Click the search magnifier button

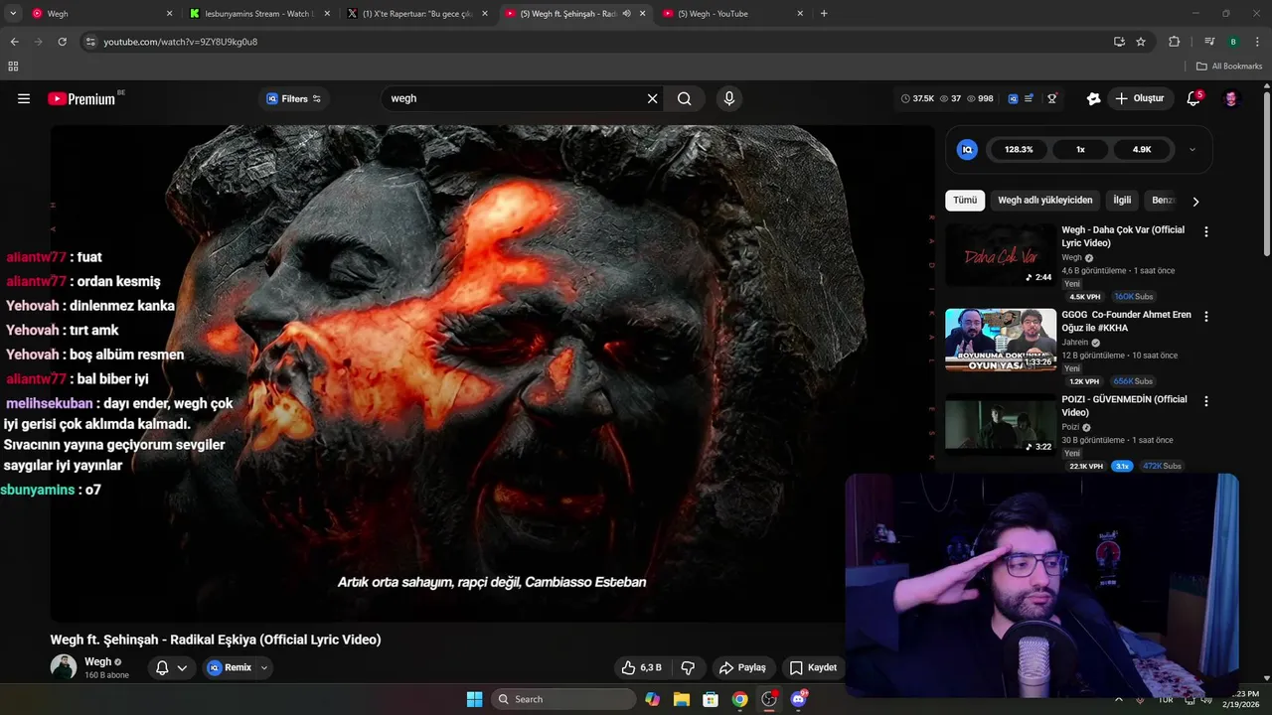(684, 98)
